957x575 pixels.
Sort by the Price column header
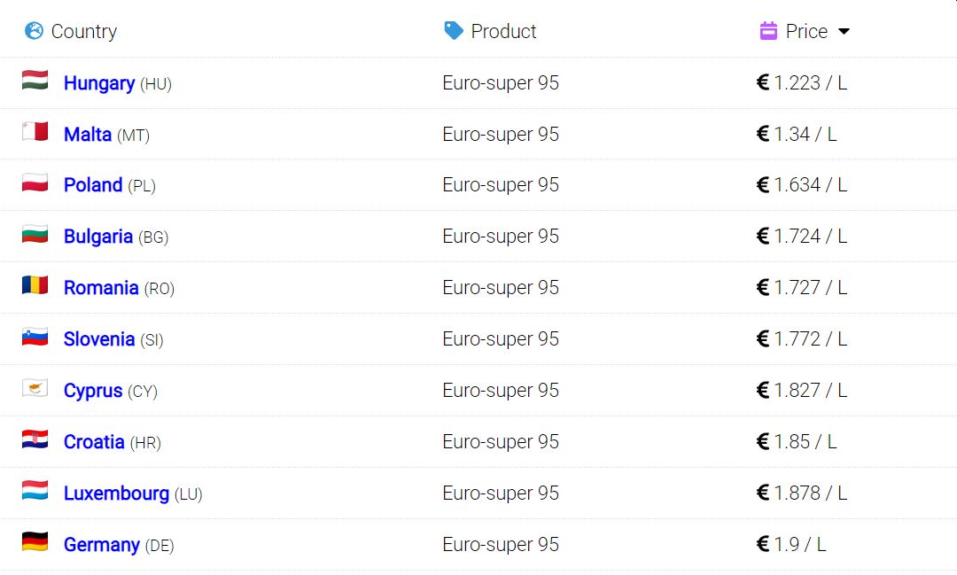click(x=806, y=31)
